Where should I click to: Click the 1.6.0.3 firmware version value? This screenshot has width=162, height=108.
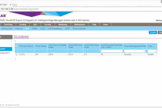[22, 54]
